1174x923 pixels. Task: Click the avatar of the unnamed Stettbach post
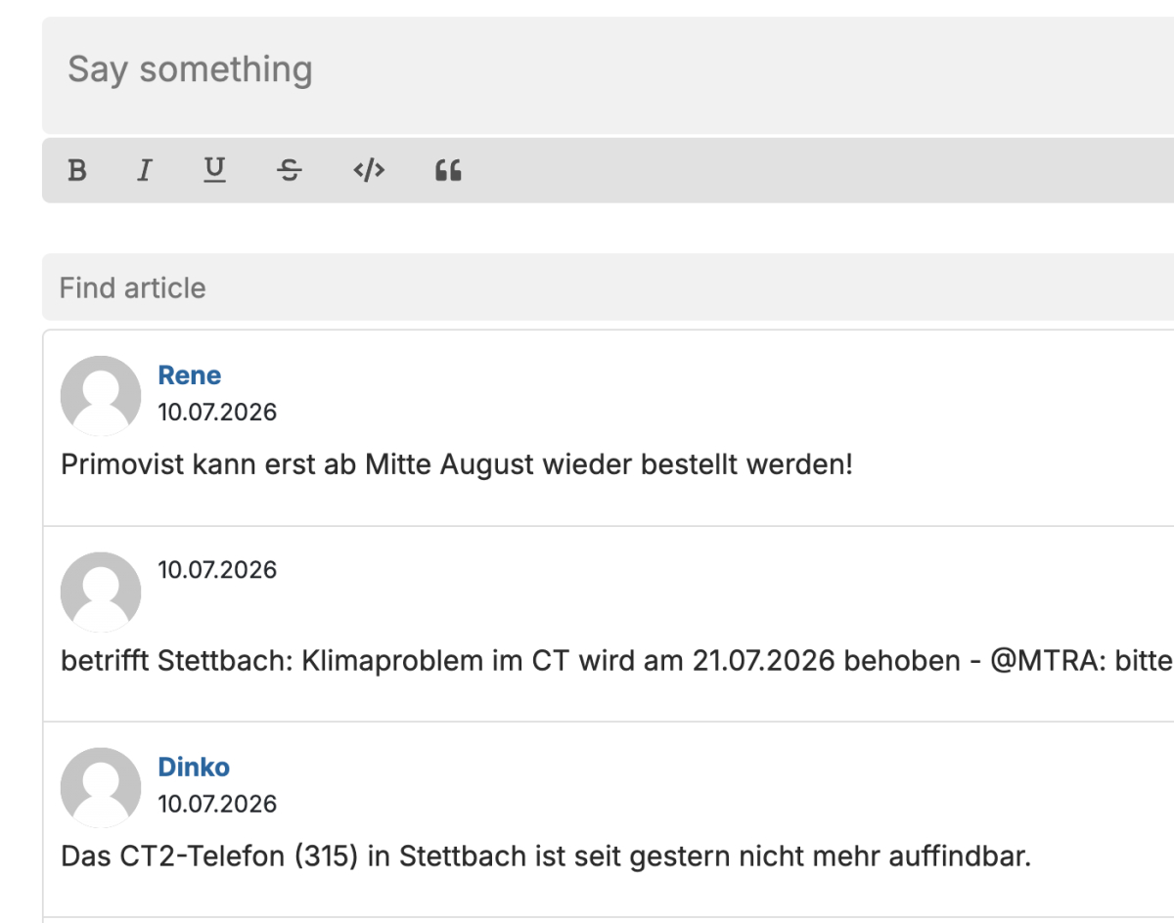pos(101,592)
